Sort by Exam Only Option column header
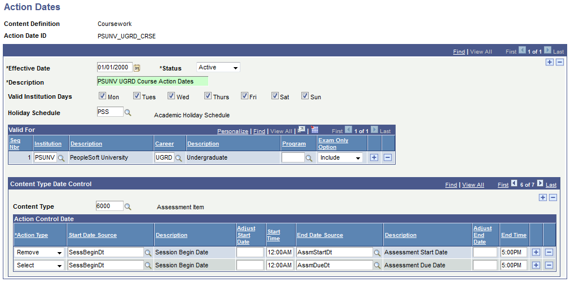 (x=334, y=144)
